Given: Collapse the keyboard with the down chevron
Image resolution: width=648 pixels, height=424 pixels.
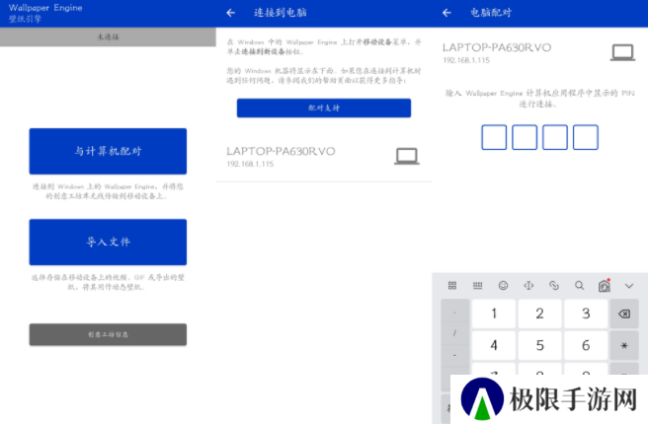Looking at the screenshot, I should click(629, 285).
